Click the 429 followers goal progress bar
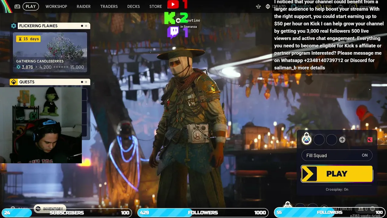The height and width of the screenshot is (218, 387). pos(203,213)
